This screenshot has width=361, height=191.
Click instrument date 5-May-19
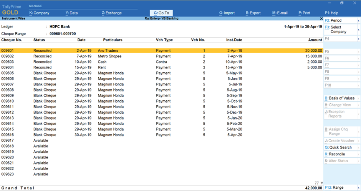[234, 73]
